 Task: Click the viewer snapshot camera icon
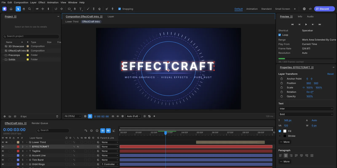[x=113, y=116]
